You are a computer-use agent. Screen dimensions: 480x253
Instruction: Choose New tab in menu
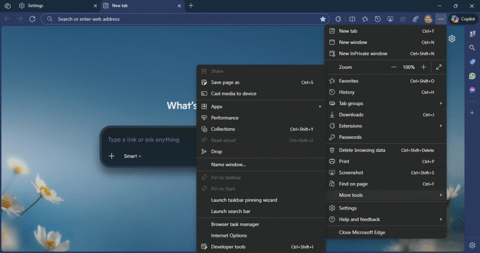[x=386, y=31]
